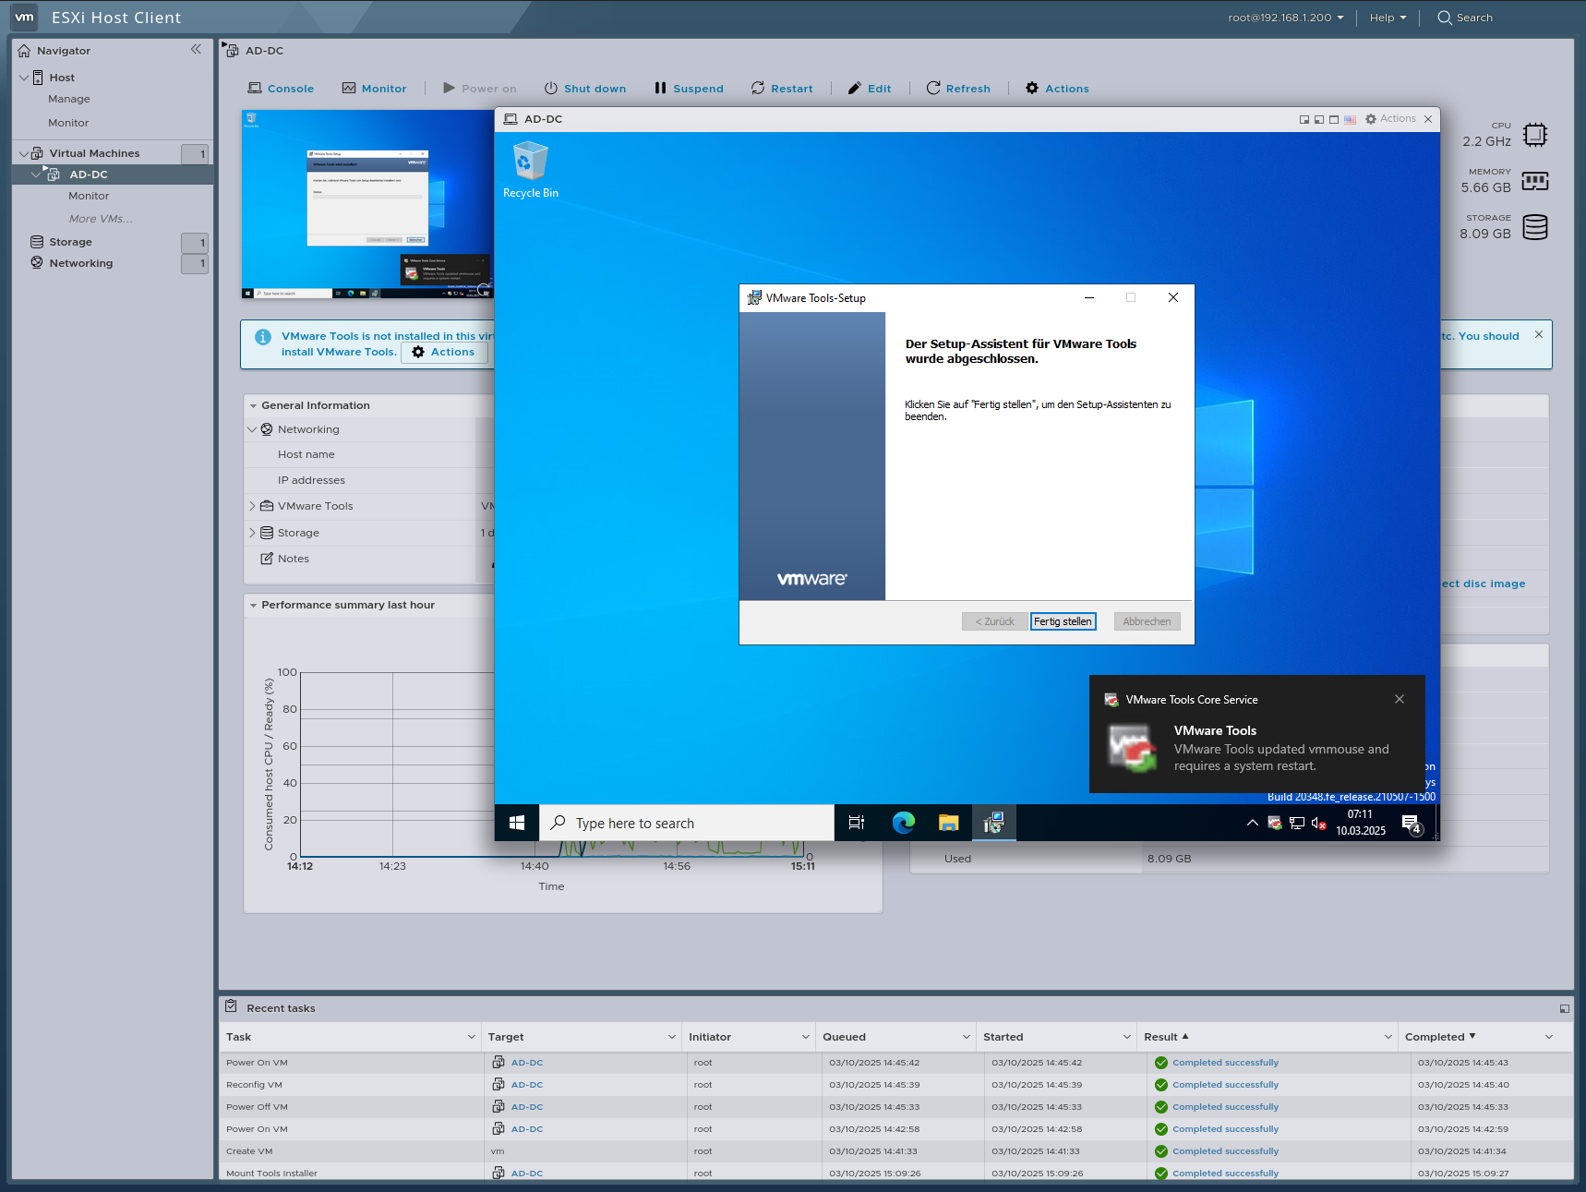The image size is (1586, 1192).
Task: Collapse the Networking section
Action: point(252,428)
